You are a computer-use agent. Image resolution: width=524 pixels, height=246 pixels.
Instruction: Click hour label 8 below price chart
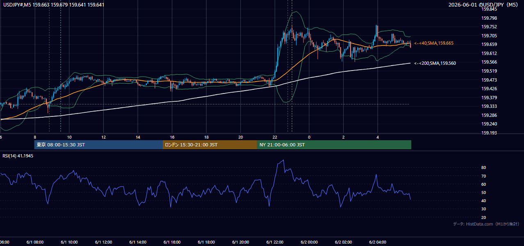coord(35,137)
